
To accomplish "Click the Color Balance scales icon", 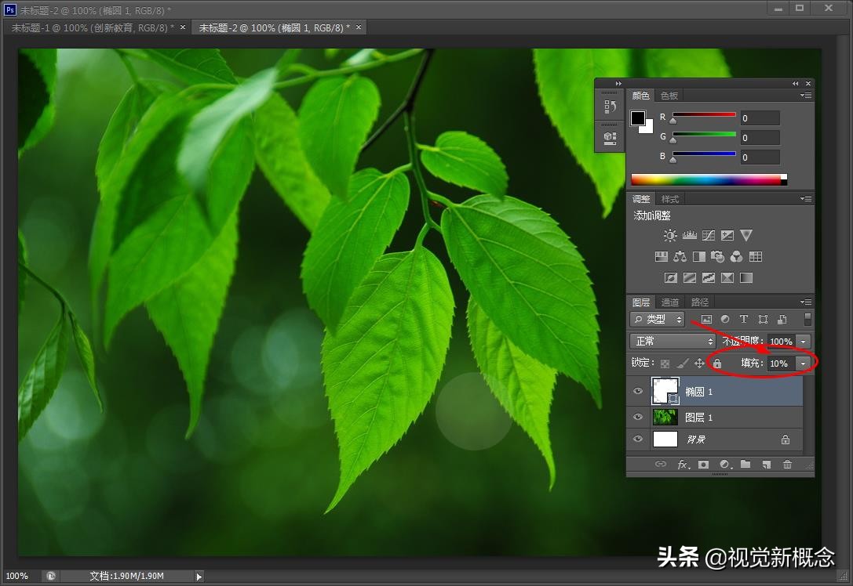I will 680,256.
